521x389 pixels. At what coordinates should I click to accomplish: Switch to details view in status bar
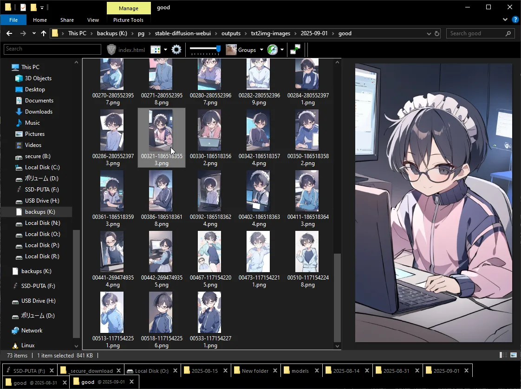(x=503, y=355)
